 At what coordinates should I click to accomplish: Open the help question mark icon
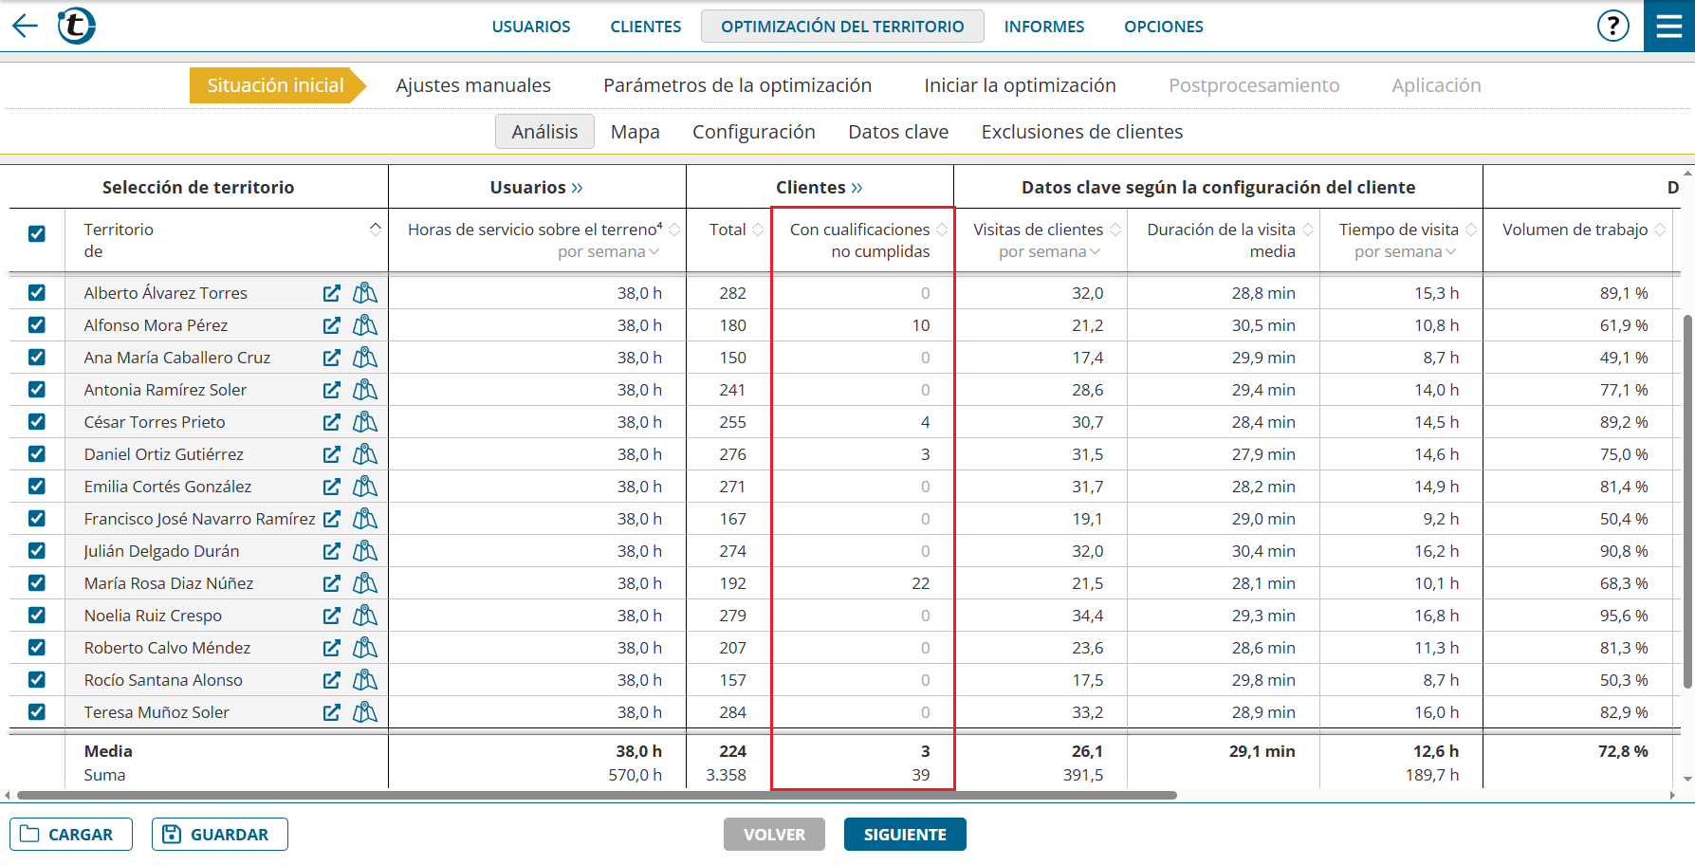pyautogui.click(x=1612, y=26)
